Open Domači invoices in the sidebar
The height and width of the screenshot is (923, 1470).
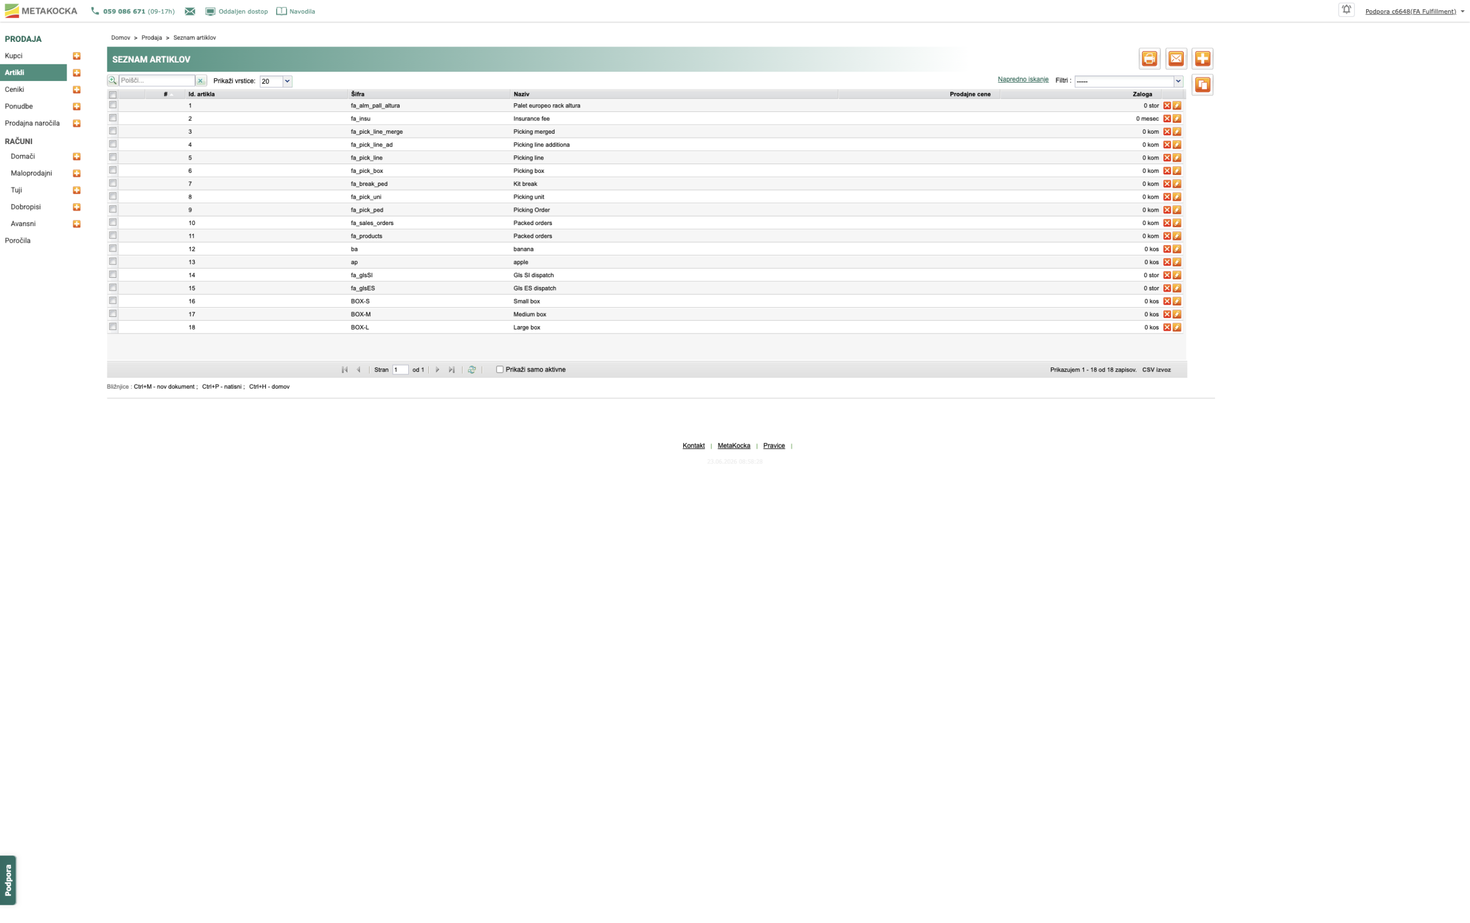[x=22, y=157]
